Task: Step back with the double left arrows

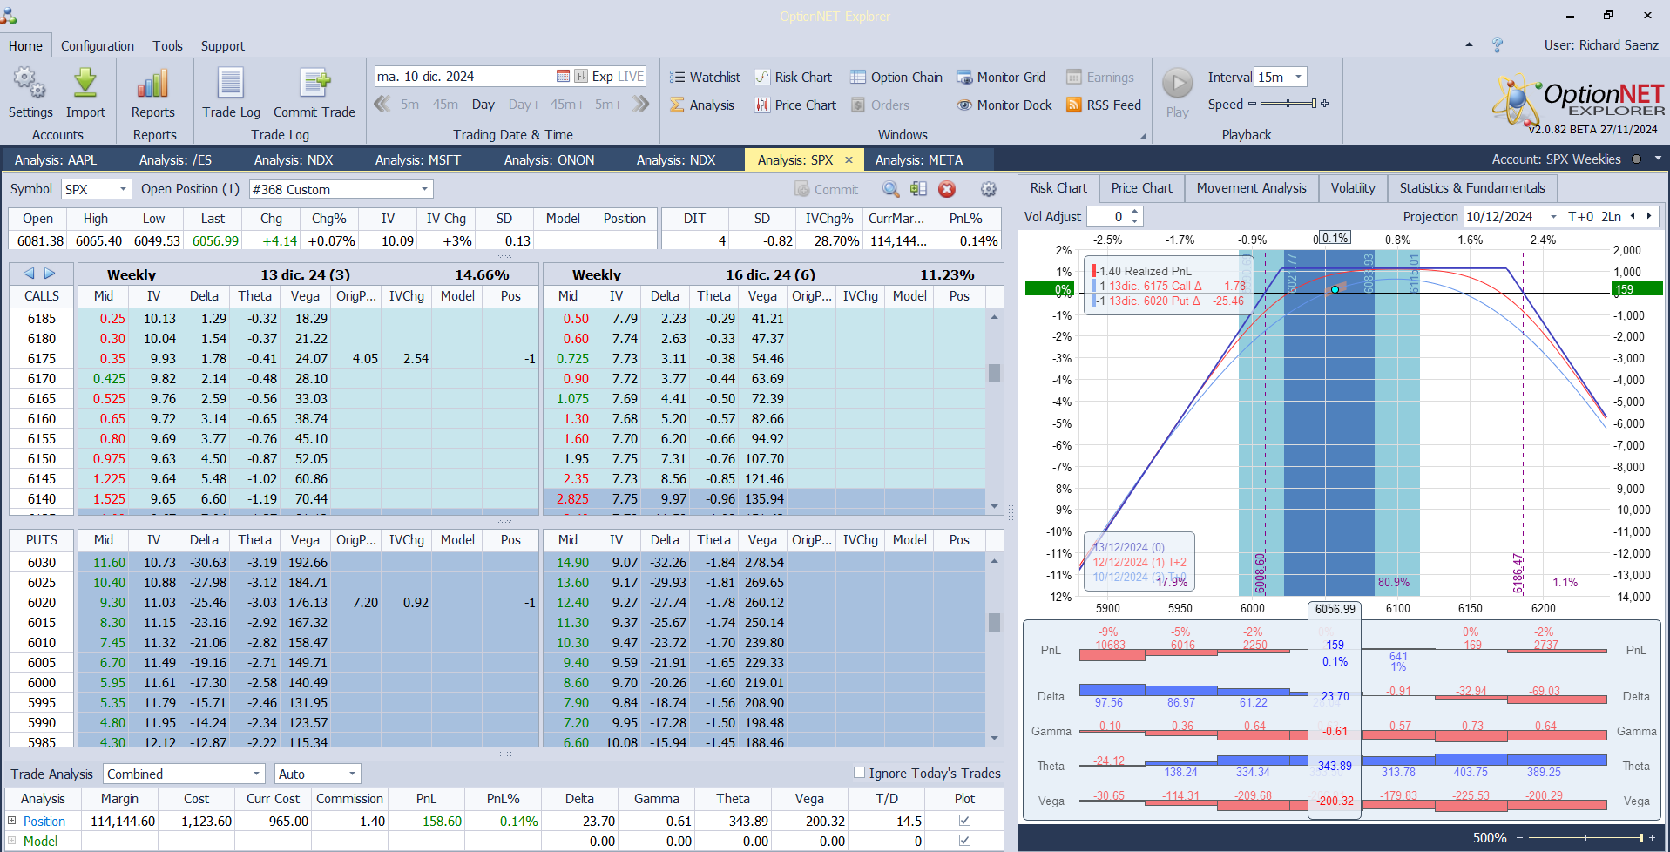Action: click(382, 105)
